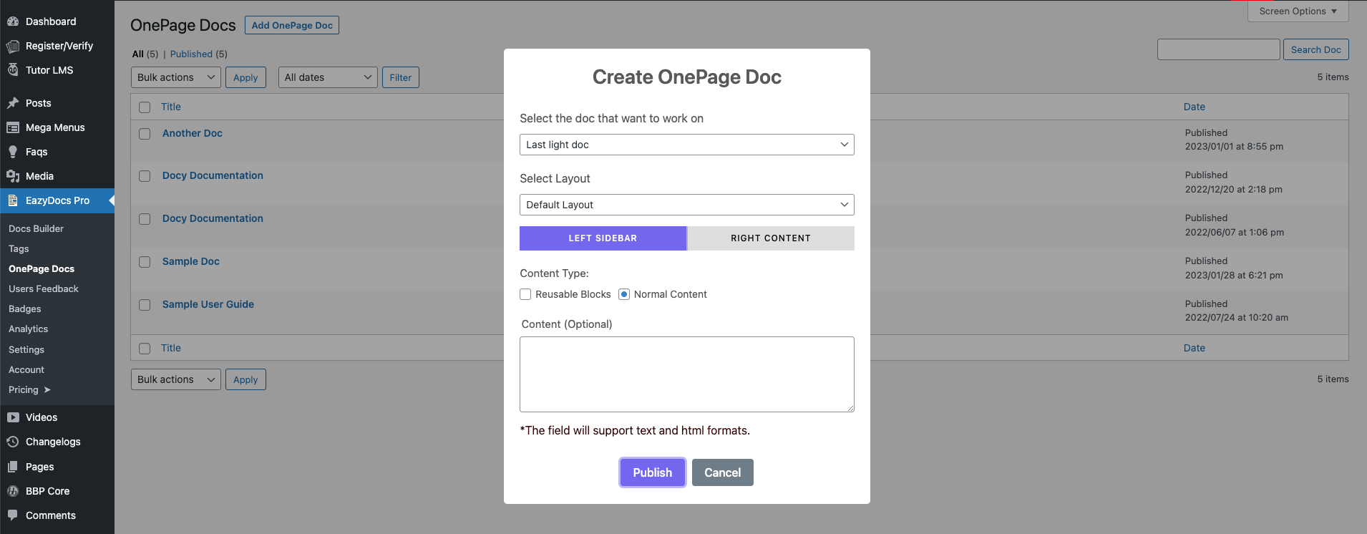Click the Media library icon
The image size is (1367, 534).
coord(13,176)
